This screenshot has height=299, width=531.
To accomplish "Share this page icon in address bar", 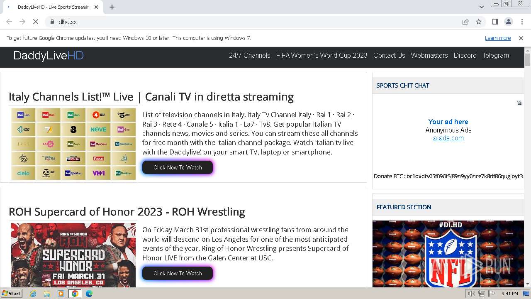I will [x=465, y=22].
